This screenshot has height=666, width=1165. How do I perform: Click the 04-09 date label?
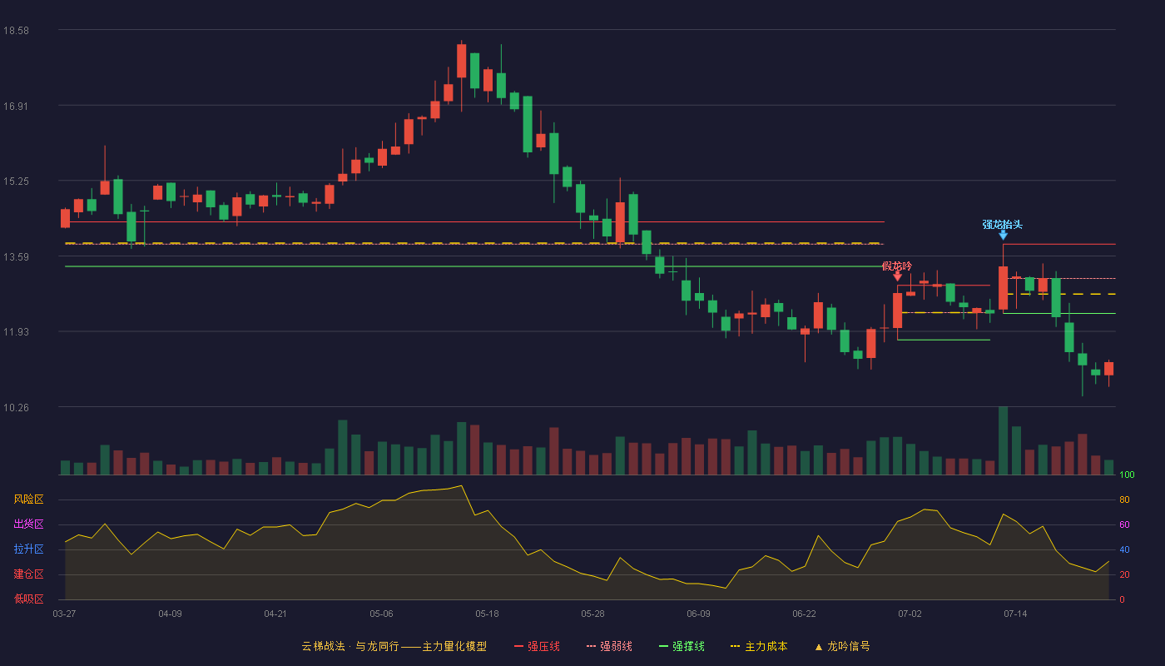(x=170, y=614)
